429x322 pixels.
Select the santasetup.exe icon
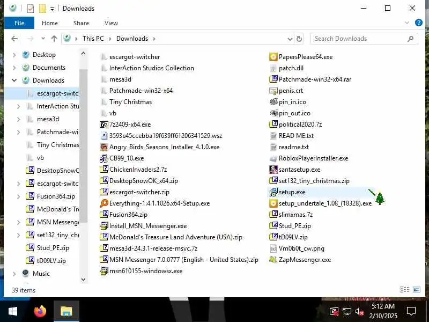(x=273, y=170)
